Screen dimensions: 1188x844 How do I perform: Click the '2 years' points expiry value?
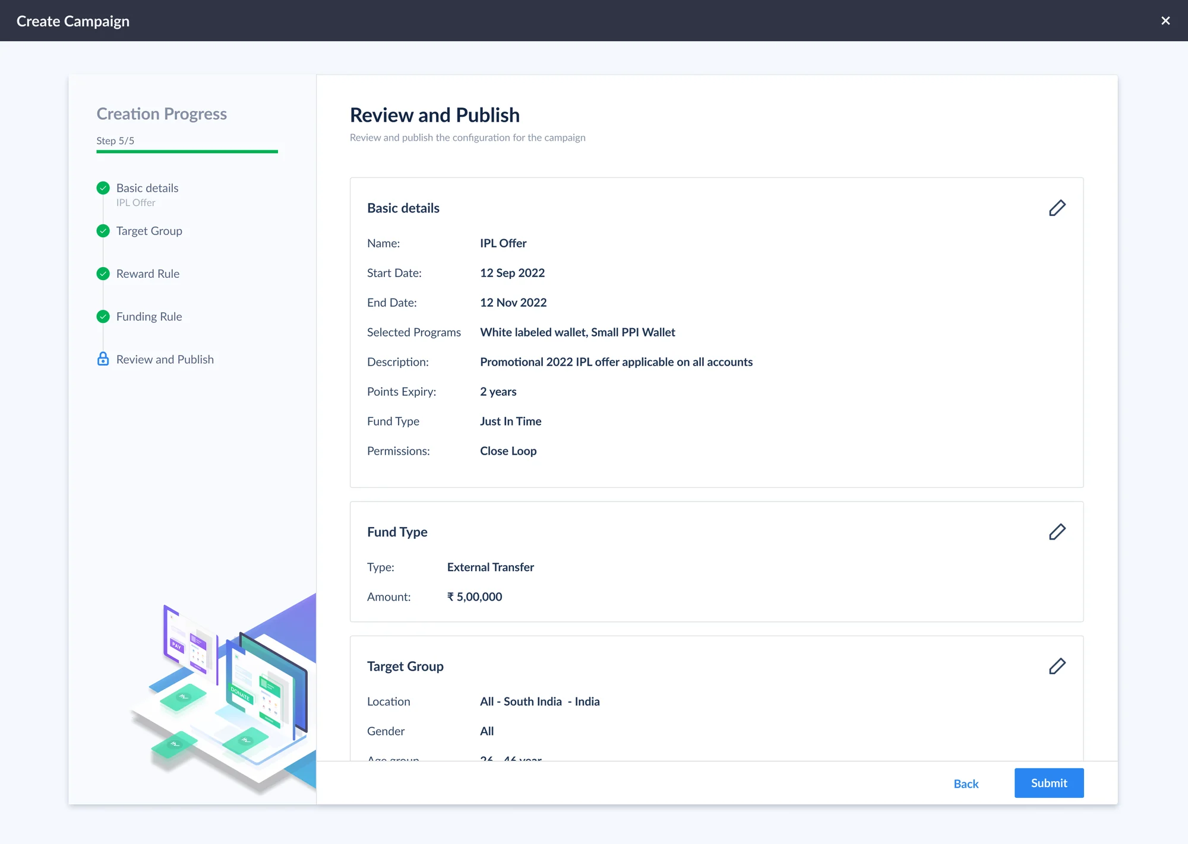point(498,392)
